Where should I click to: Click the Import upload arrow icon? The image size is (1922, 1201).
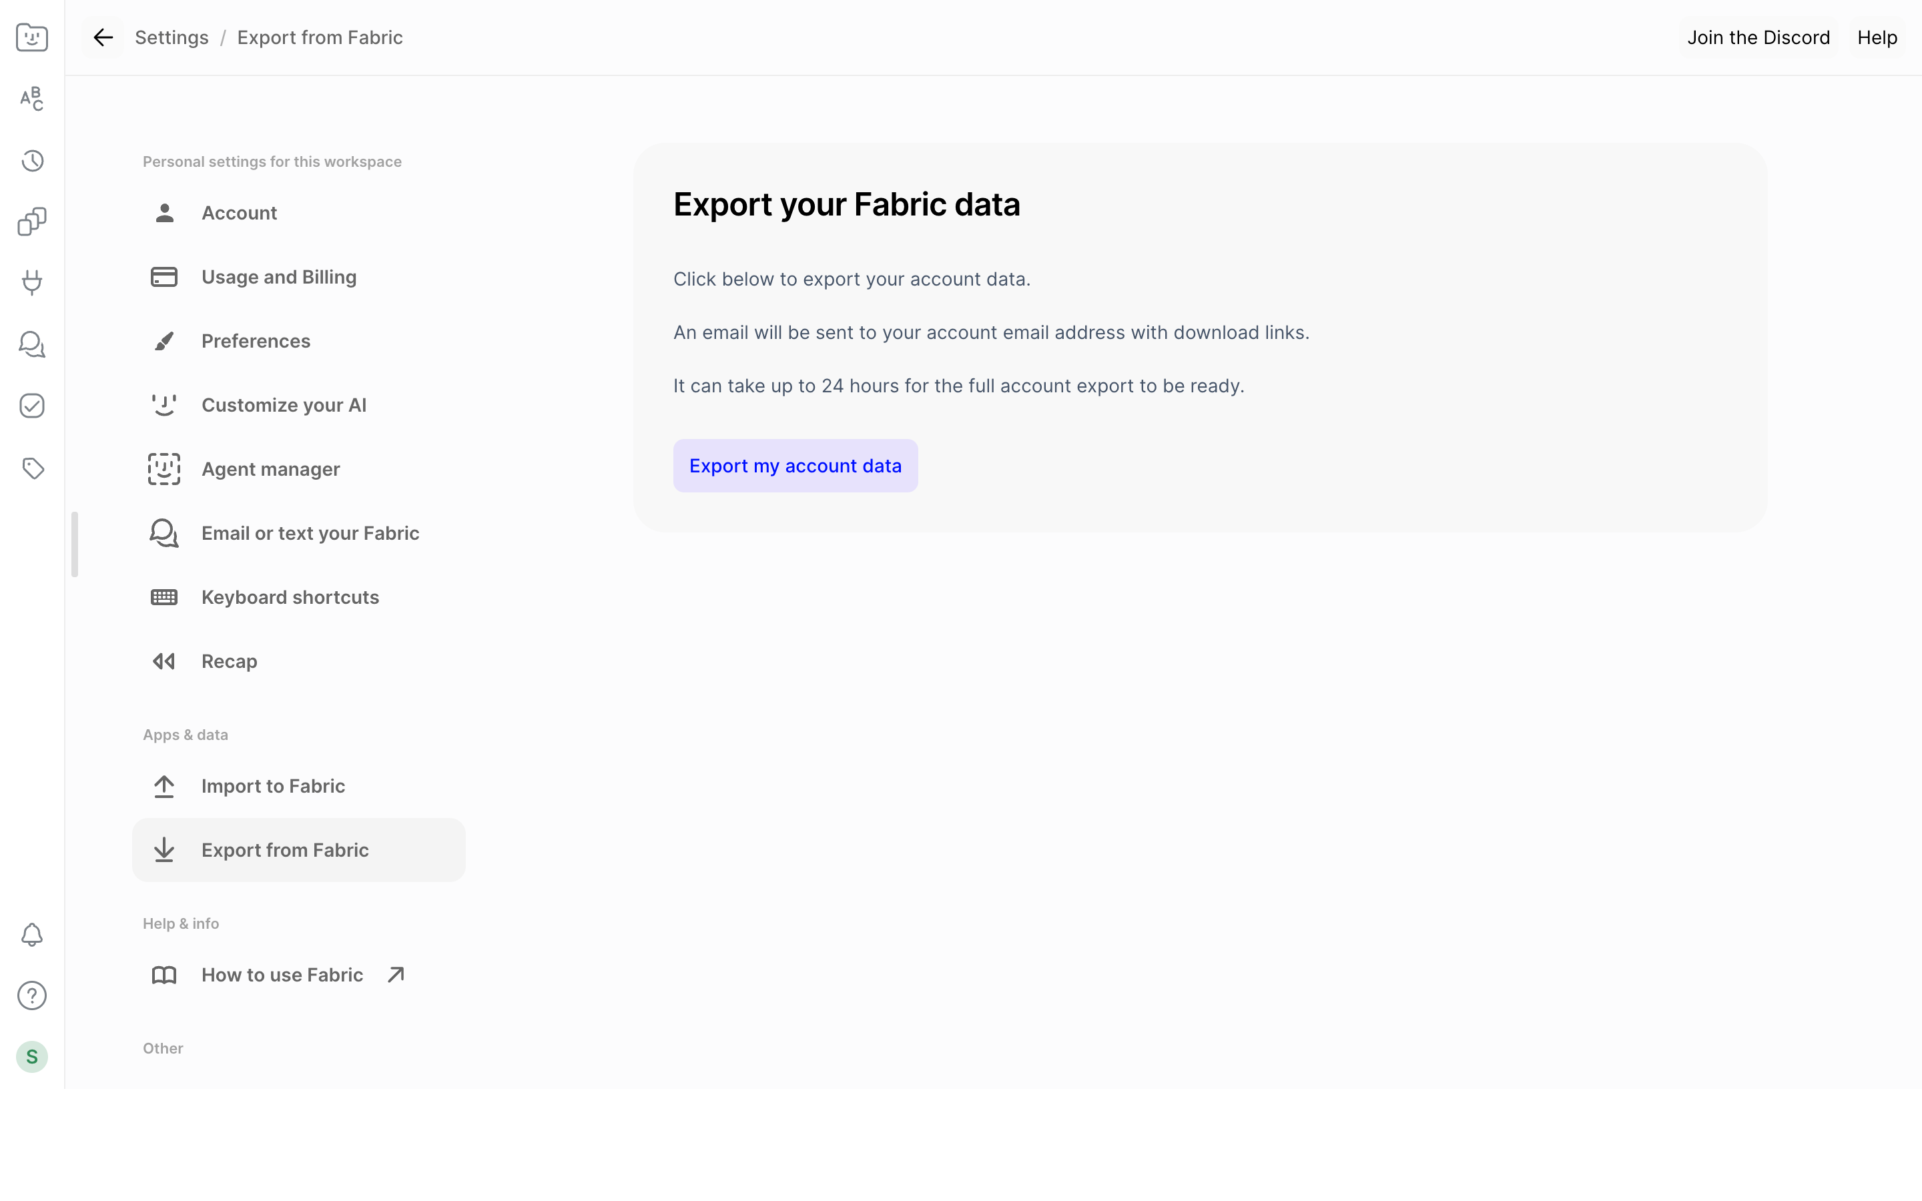point(164,787)
